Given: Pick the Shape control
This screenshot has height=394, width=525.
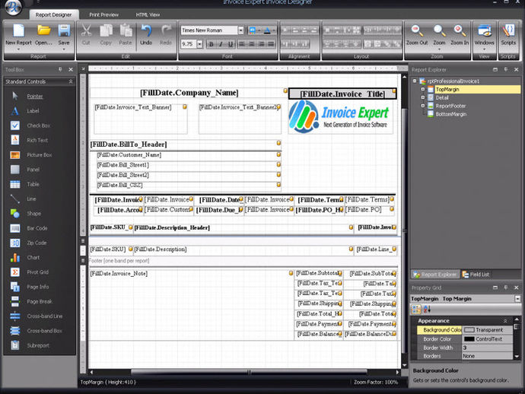Looking at the screenshot, I should pyautogui.click(x=33, y=214).
